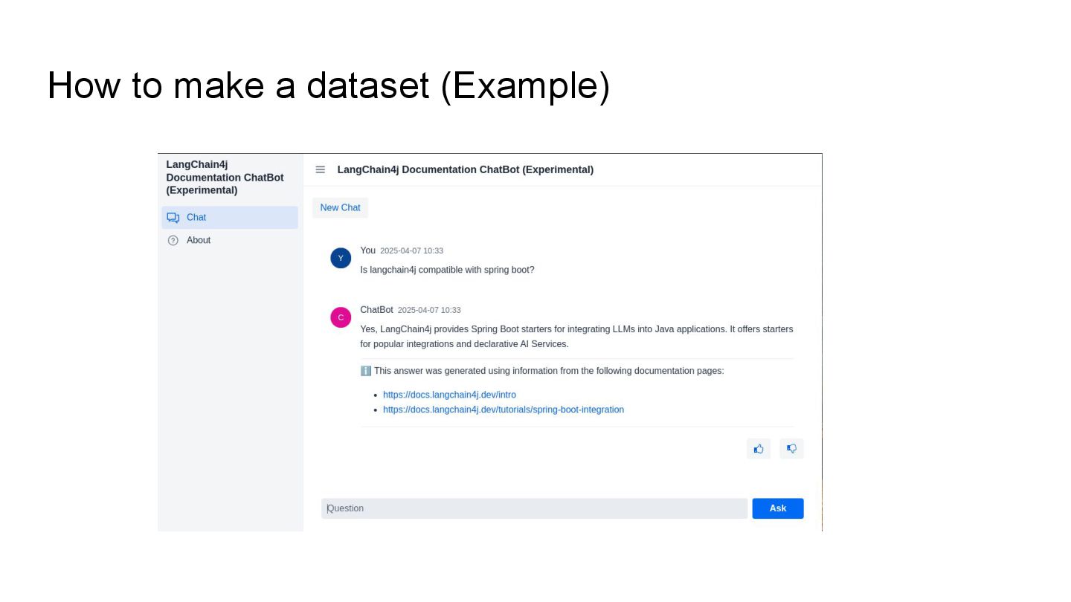Click the timestamp next to 'You'
The width and height of the screenshot is (1071, 602).
click(411, 251)
